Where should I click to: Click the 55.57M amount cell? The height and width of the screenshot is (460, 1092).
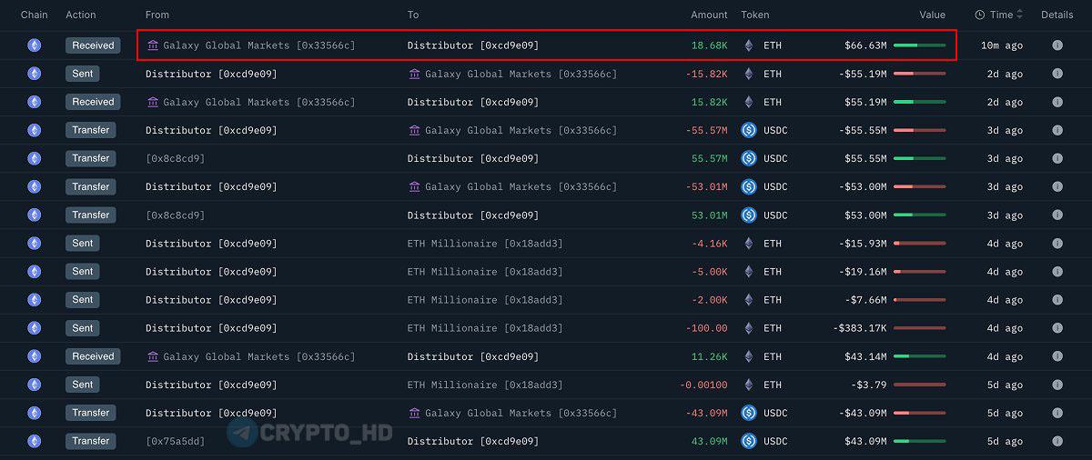click(710, 158)
